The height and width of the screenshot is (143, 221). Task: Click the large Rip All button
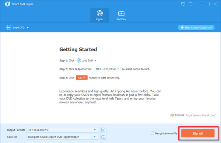[x=198, y=133]
